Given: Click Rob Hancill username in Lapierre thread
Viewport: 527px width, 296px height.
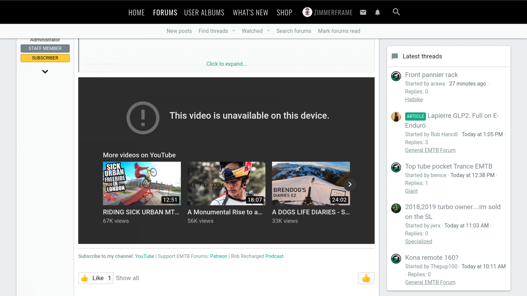Looking at the screenshot, I should pyautogui.click(x=444, y=134).
